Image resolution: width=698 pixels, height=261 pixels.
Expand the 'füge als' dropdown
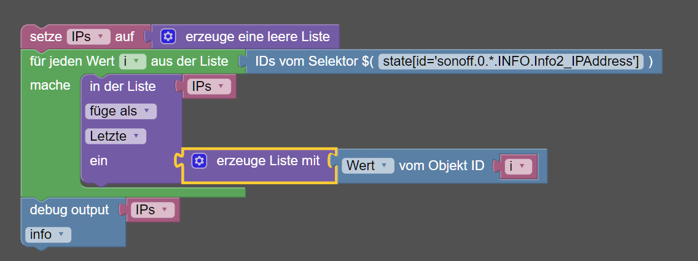[120, 111]
